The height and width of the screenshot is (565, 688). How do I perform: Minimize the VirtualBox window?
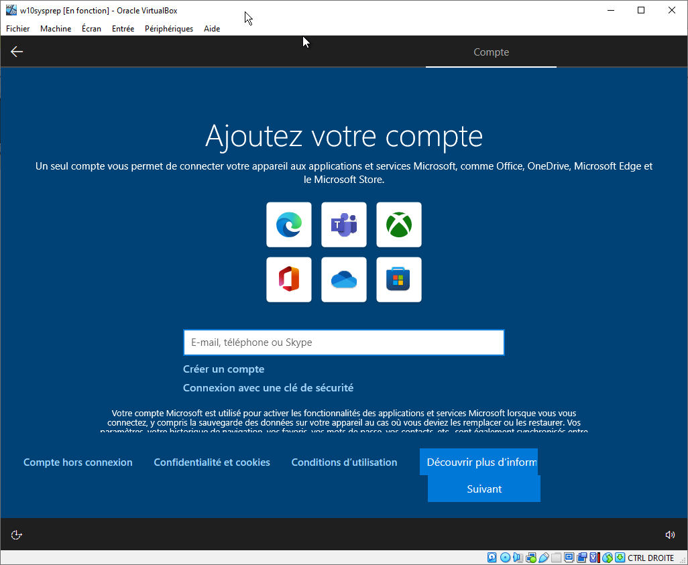point(611,10)
